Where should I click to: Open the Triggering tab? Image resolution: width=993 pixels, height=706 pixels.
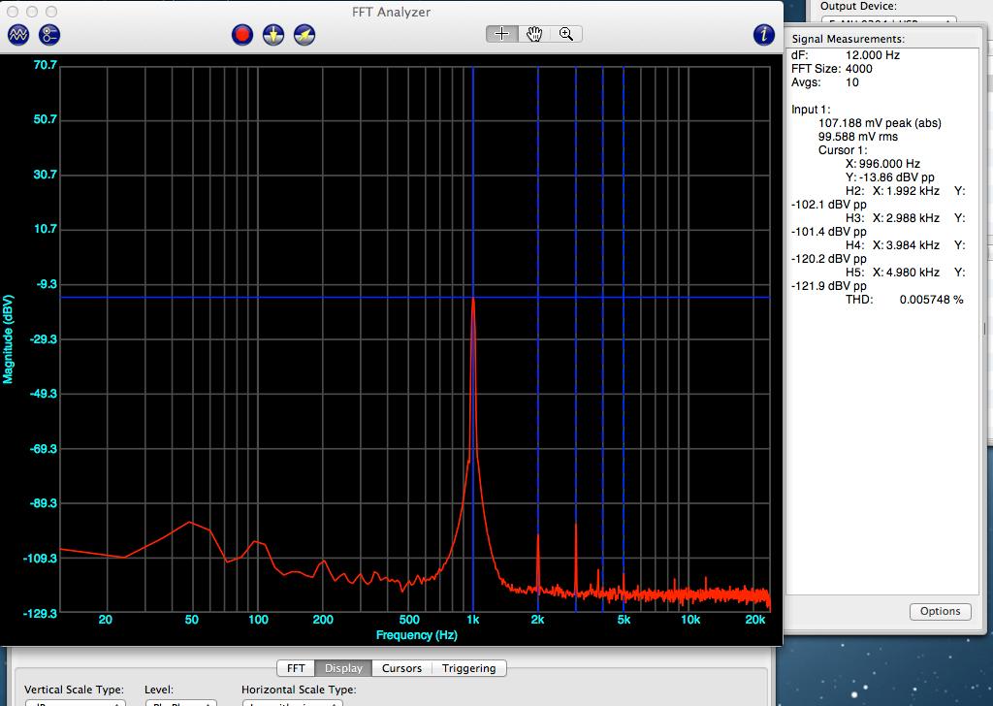tap(468, 668)
